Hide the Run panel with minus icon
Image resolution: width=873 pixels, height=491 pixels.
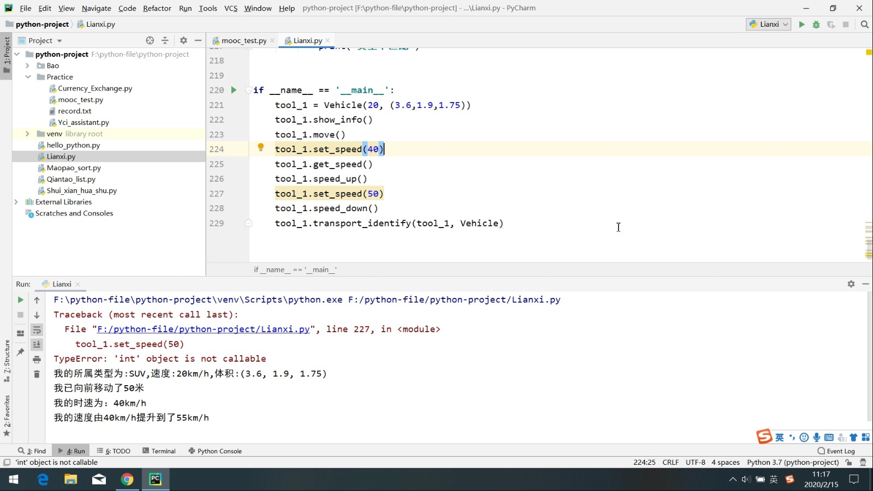865,284
